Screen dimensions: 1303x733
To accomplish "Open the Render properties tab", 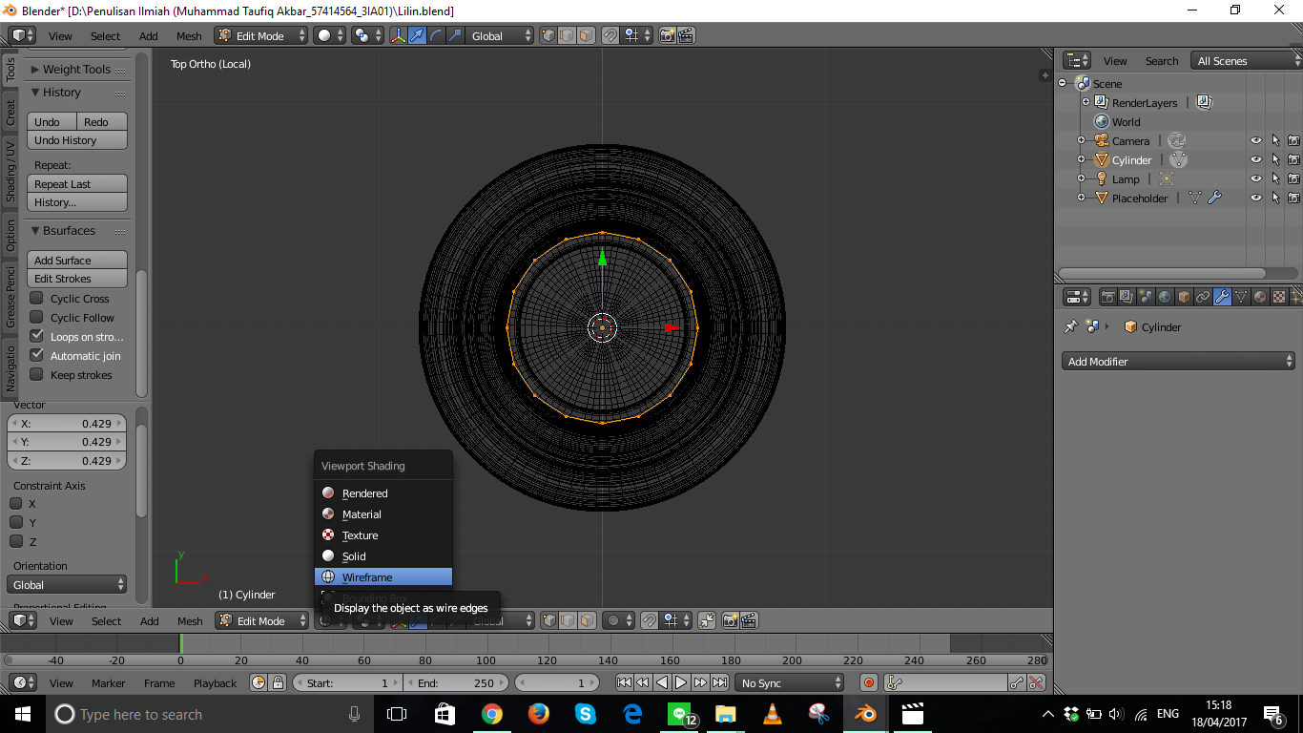I will coord(1108,297).
